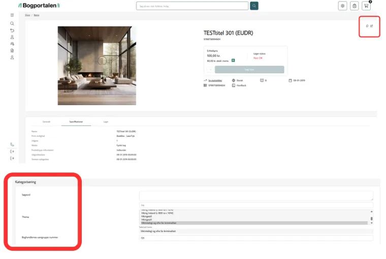The width and height of the screenshot is (386, 259).
Task: Click the Selected items field value
Action: (x=256, y=232)
